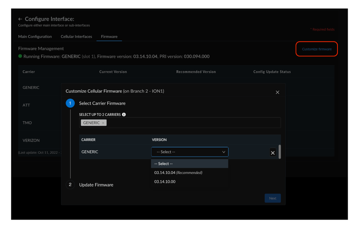Click GENERIC cell in dialog carrier table
Screen dimensions: 356x225
90,152
